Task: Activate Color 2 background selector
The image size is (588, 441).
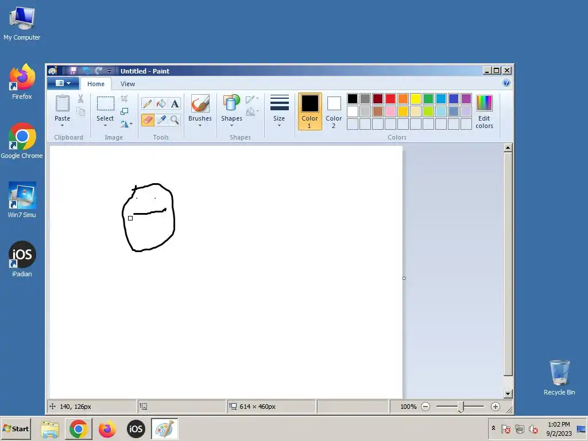Action: click(x=334, y=111)
